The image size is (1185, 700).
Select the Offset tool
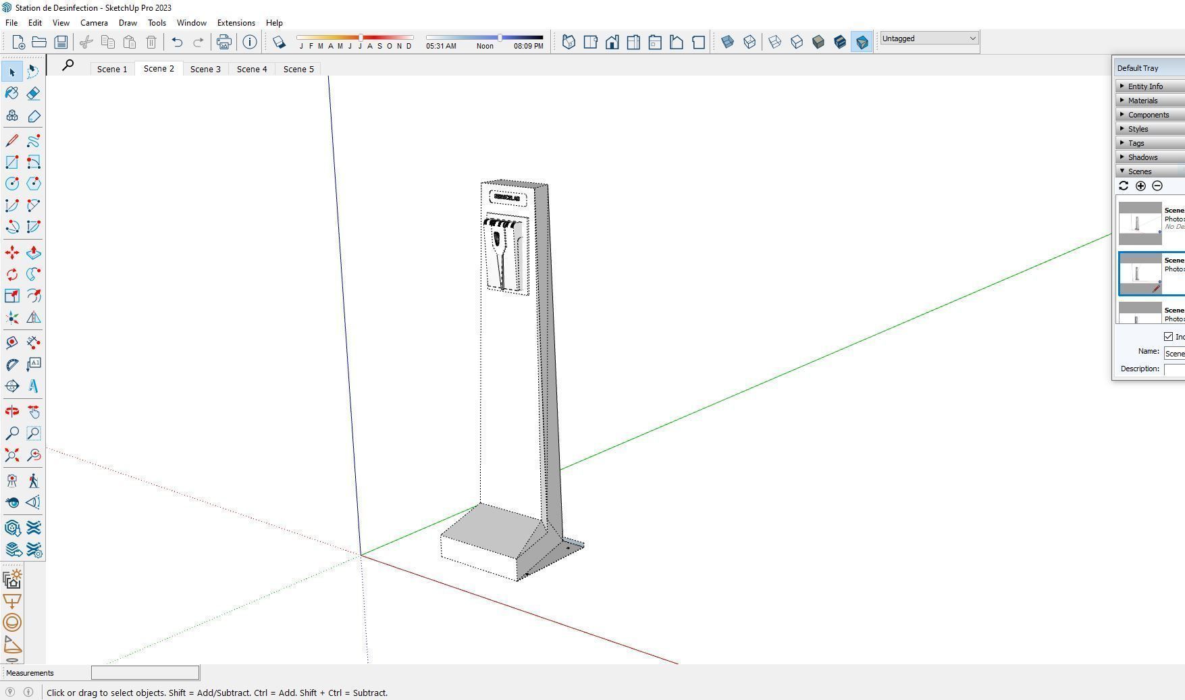34,296
